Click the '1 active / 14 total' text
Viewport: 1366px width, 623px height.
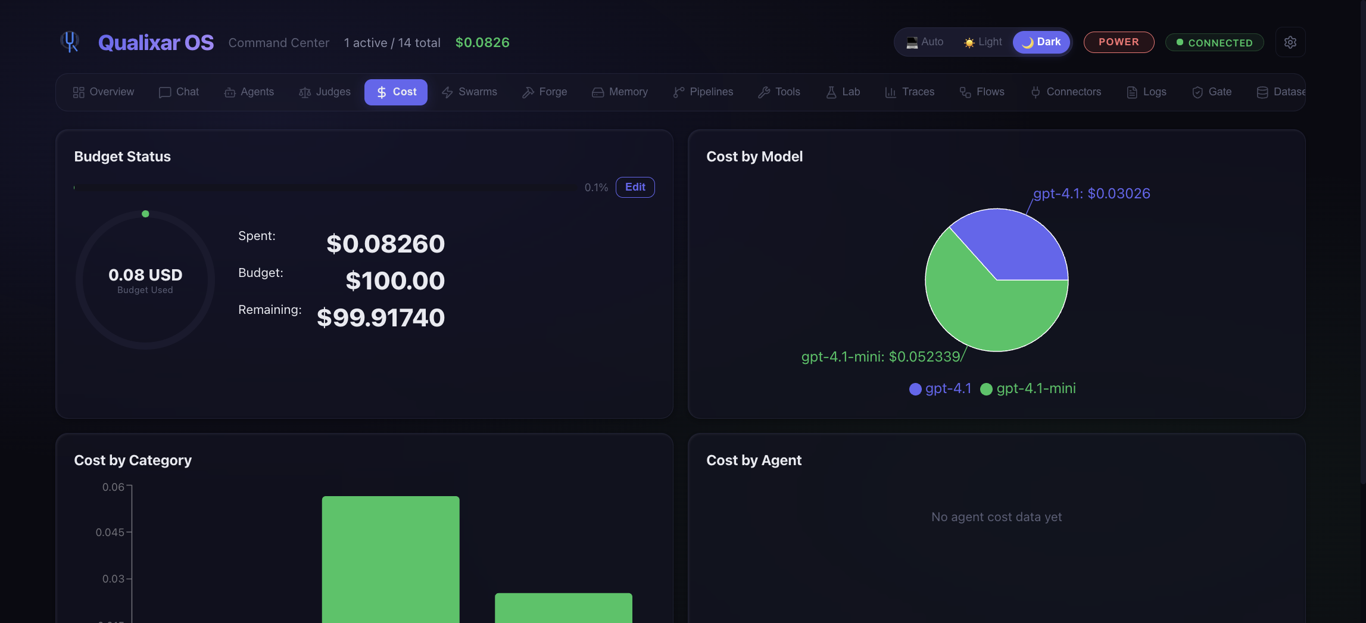tap(392, 43)
